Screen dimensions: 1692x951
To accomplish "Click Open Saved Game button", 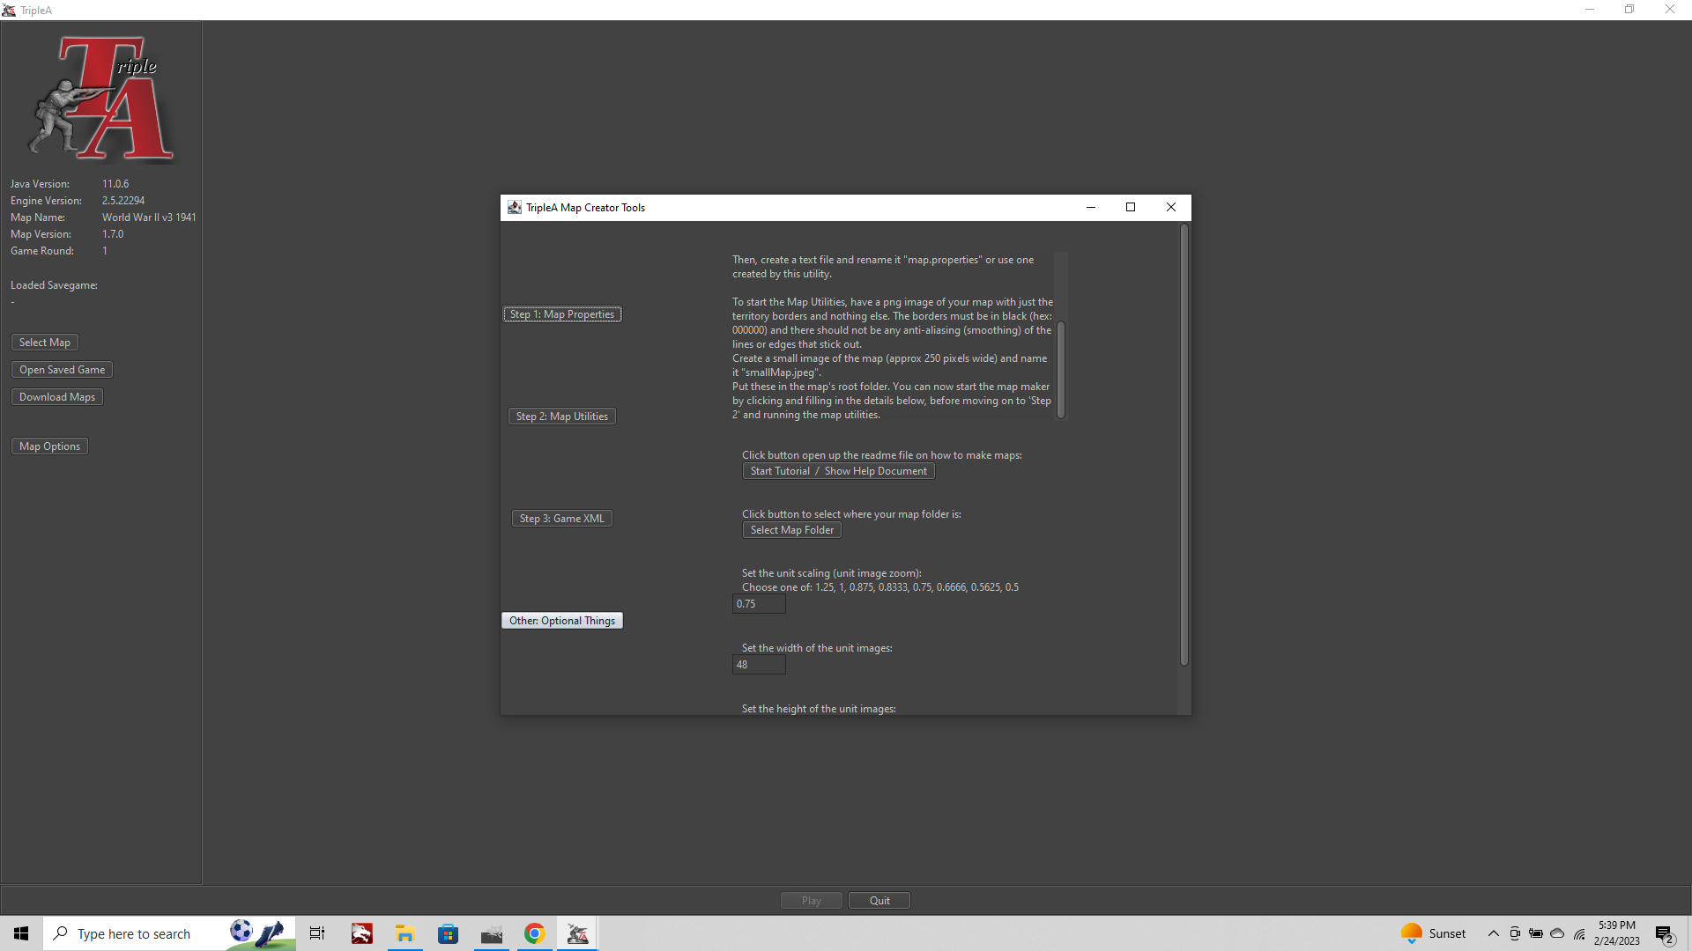I will [62, 369].
